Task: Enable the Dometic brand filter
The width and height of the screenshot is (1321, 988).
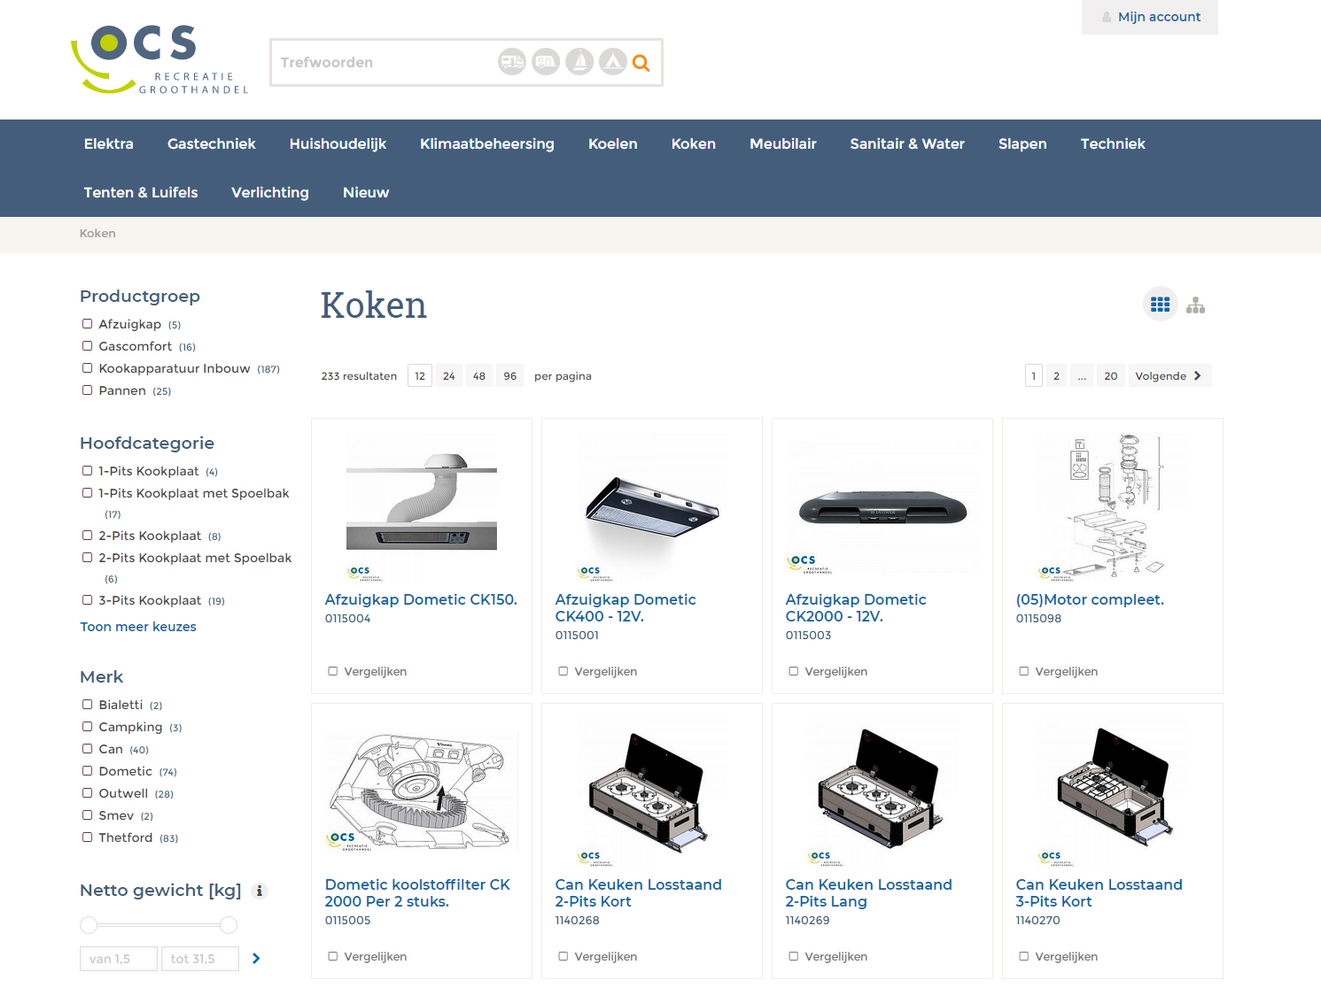Action: 88,771
